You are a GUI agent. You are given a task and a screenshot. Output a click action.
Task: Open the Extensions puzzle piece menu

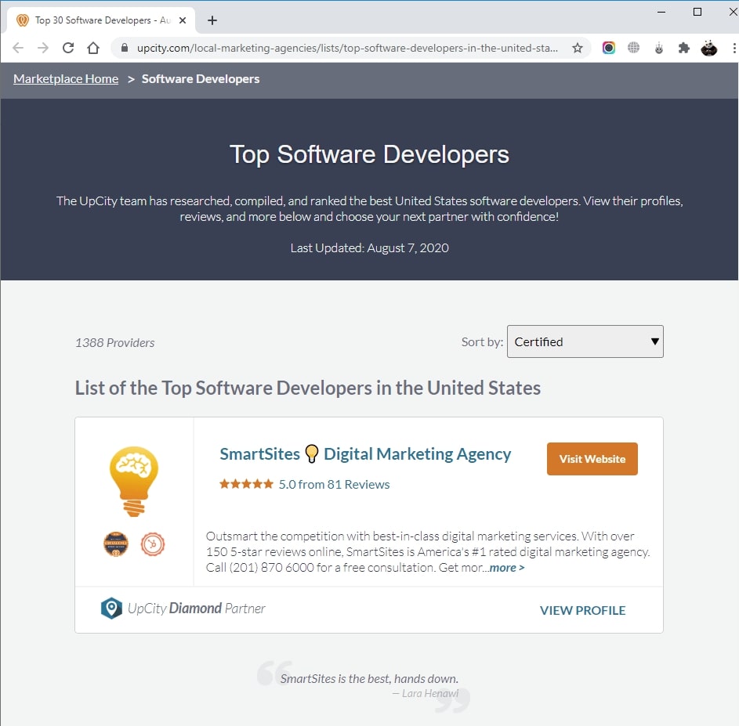click(684, 48)
